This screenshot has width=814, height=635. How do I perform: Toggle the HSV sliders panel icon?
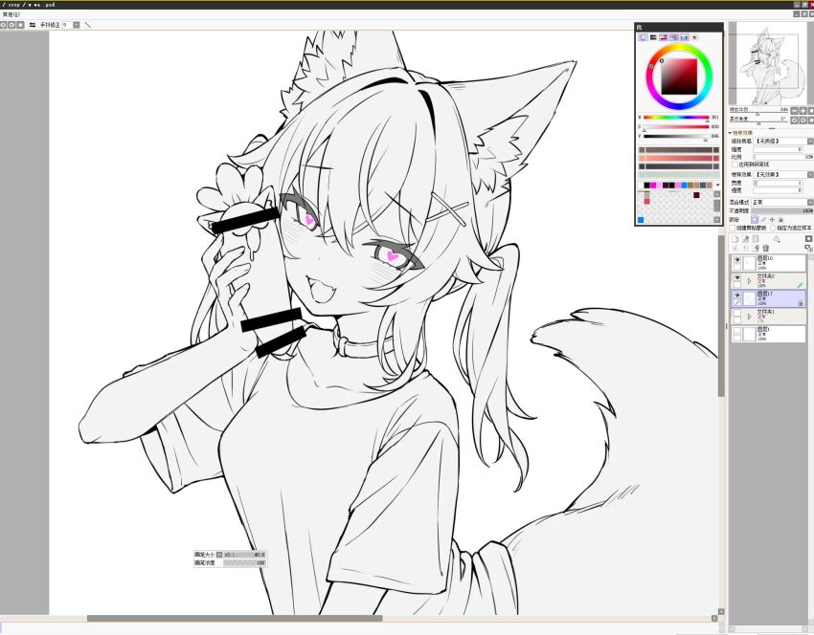click(x=664, y=37)
